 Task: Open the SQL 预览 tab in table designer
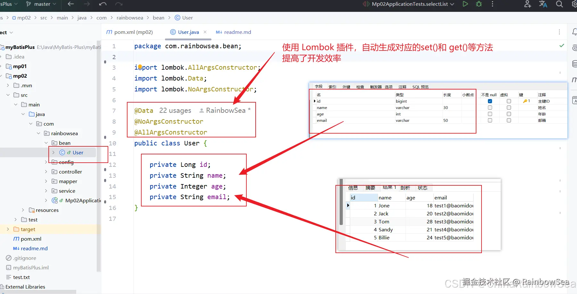tap(420, 87)
